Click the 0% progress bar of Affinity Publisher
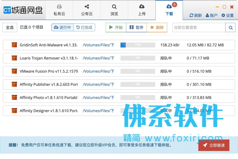Viewport: 238px width, 159px height. 138,84
